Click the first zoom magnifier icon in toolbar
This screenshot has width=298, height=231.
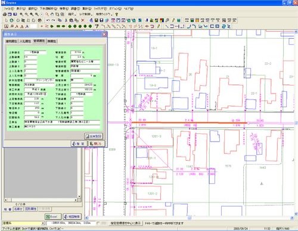(21, 14)
